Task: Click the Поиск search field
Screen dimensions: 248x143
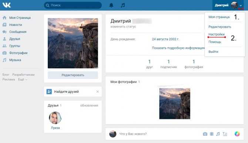Action: click(73, 6)
